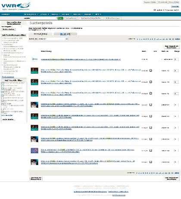
Task: Expand the first item in the product category filter
Action: click(x=13, y=38)
